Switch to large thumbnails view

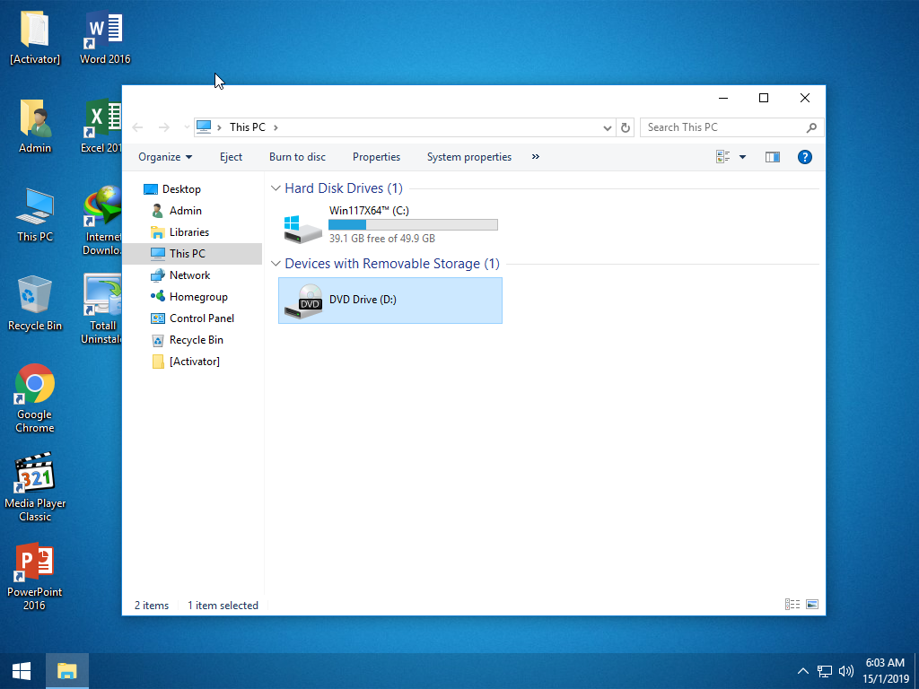812,604
